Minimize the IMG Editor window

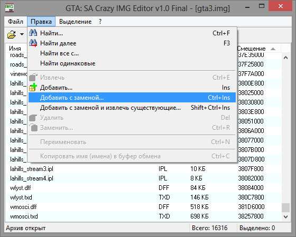[x=247, y=7]
